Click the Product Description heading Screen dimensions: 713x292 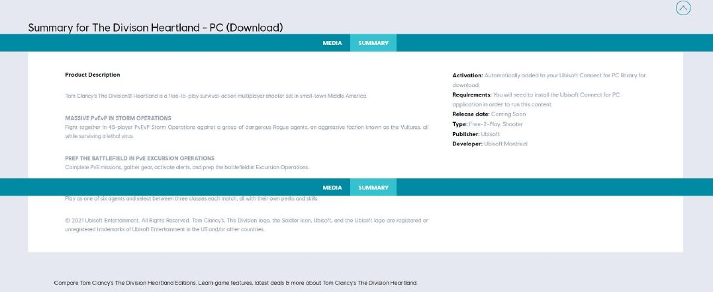click(93, 75)
